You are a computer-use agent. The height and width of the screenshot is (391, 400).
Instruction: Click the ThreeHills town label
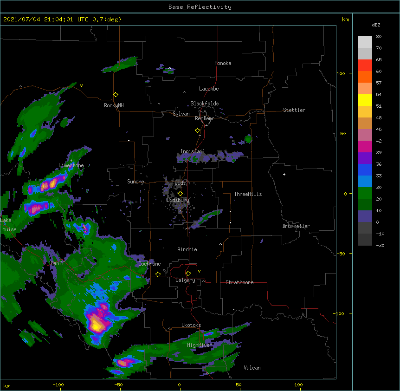pyautogui.click(x=248, y=194)
